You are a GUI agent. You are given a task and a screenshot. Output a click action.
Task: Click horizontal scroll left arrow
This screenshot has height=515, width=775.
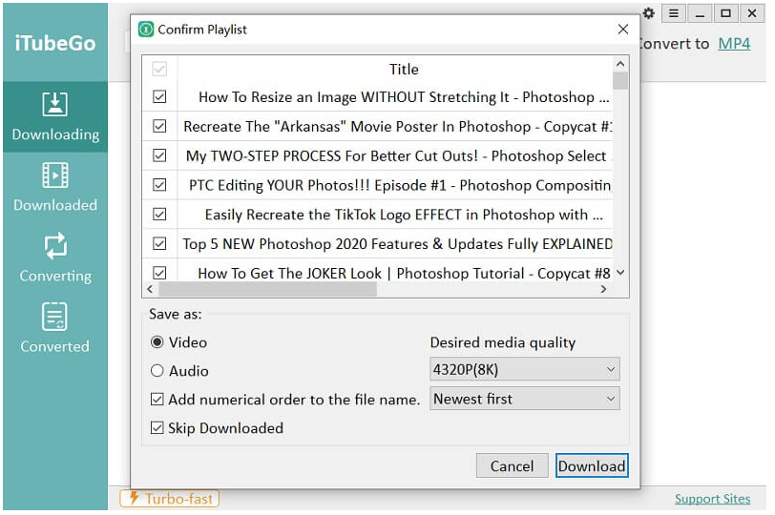pos(150,289)
